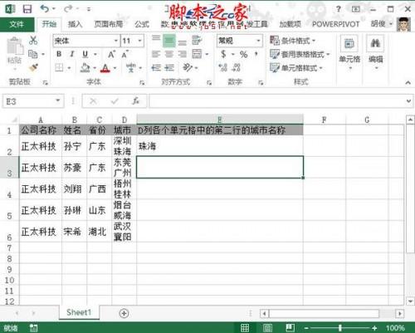Click inside the formula bar input
This screenshot has height=333, width=415.
point(276,101)
